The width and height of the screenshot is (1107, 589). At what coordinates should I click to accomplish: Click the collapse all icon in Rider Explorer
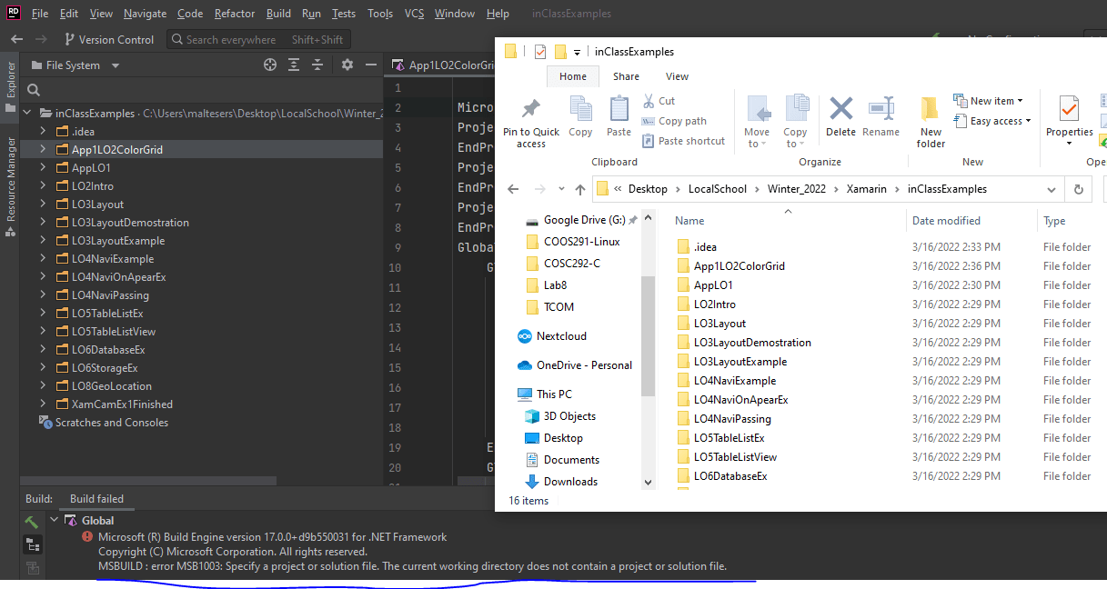[x=318, y=65]
